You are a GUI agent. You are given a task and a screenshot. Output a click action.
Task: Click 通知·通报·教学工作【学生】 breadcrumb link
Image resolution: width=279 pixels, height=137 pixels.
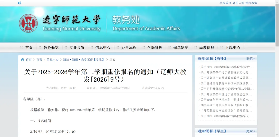tap(84, 60)
